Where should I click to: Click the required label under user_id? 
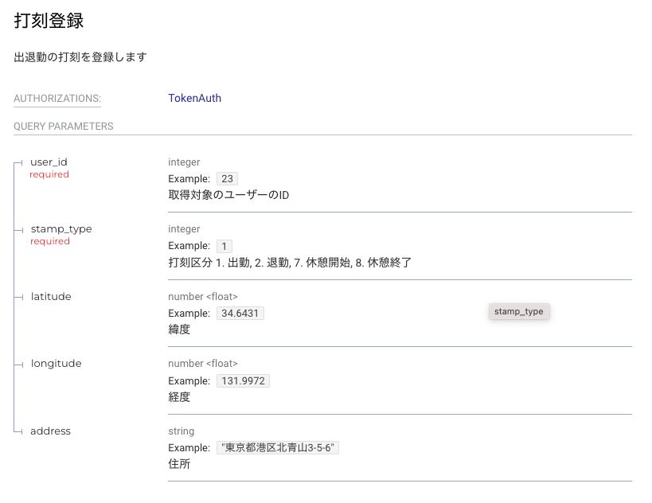point(49,174)
